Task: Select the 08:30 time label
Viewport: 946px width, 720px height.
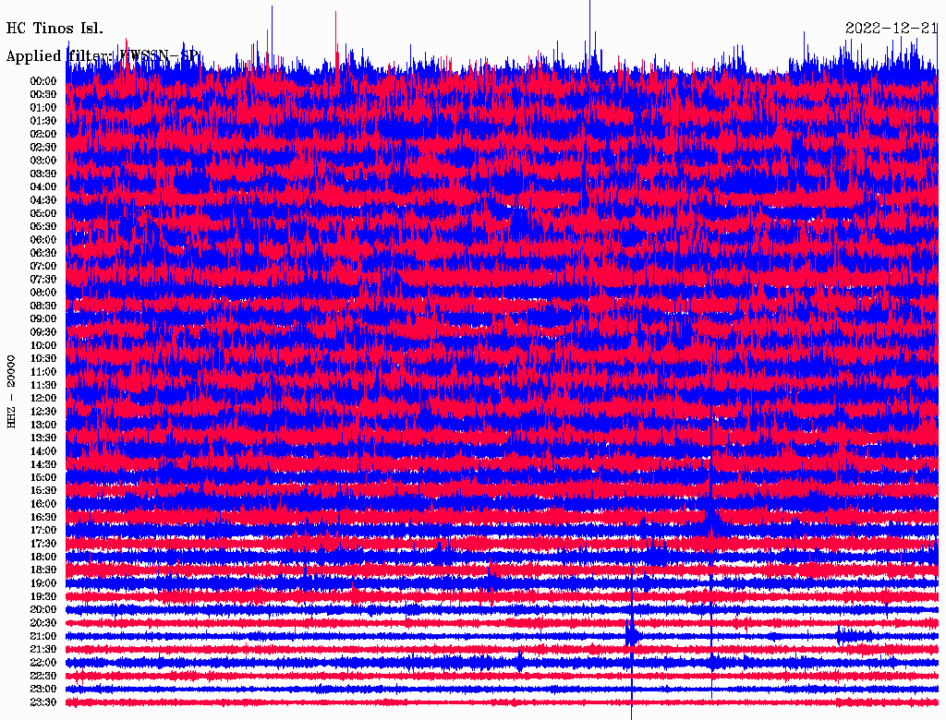Action: pos(43,306)
